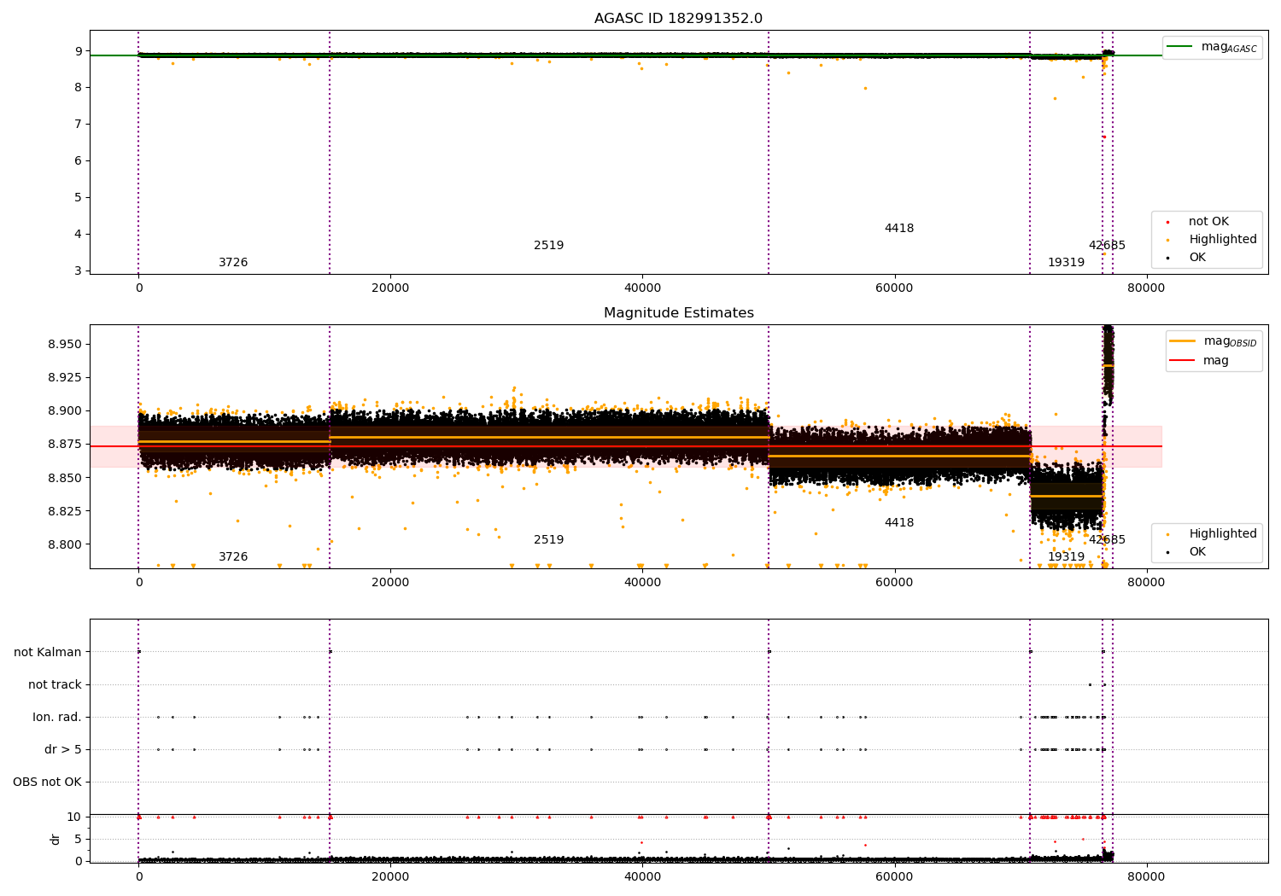Click the "10" tick on the dr axis
Screen dimensions: 1281x896
click(74, 817)
